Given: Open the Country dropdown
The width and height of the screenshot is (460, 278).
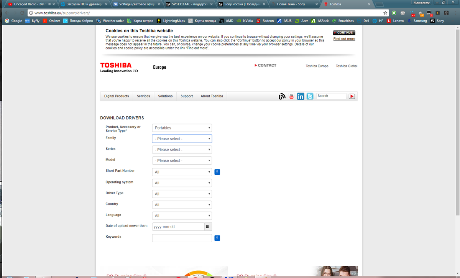Looking at the screenshot, I should pyautogui.click(x=182, y=205).
